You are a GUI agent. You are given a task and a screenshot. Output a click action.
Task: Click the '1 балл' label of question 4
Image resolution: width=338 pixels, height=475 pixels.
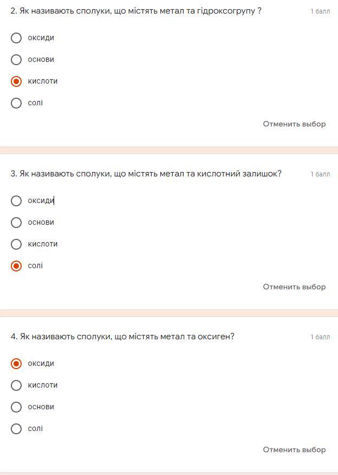pos(320,337)
